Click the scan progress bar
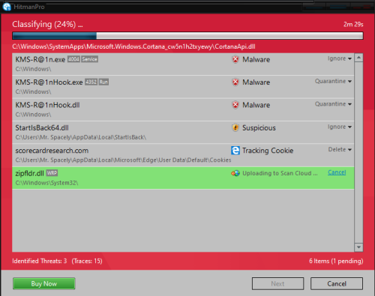 (x=187, y=36)
